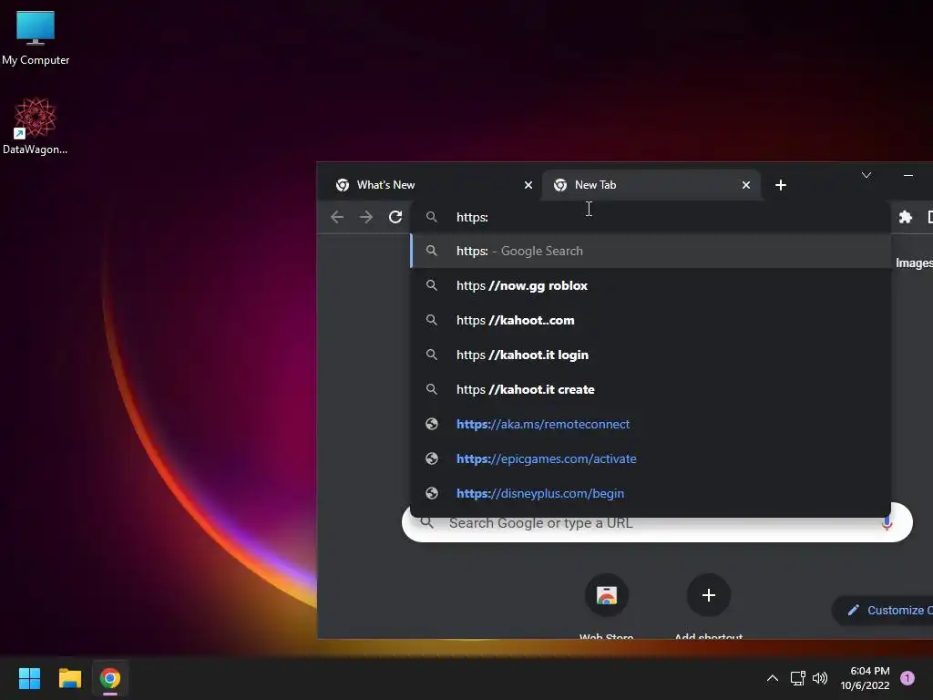The width and height of the screenshot is (933, 700).
Task: Go forward with the forward arrow
Action: point(366,217)
